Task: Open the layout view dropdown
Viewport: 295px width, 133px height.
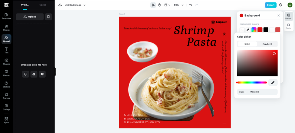Action: (x=167, y=5)
